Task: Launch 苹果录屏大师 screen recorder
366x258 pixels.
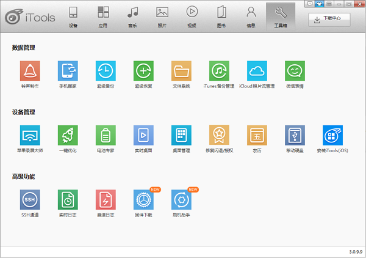Action: [30, 135]
